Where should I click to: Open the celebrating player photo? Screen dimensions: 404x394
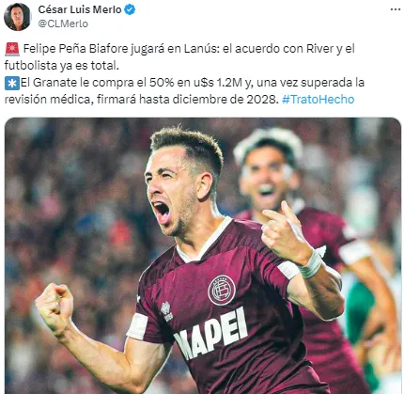tap(203, 256)
